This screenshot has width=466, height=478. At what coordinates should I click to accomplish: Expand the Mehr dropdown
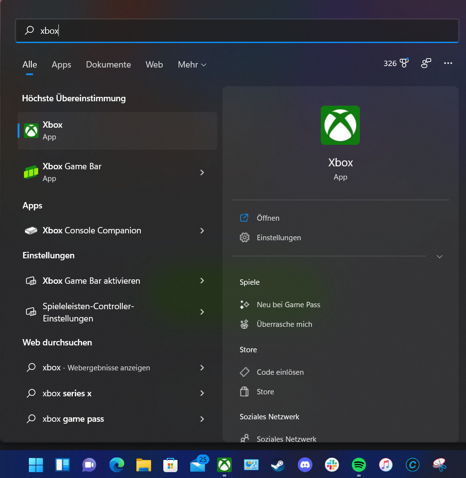[192, 65]
